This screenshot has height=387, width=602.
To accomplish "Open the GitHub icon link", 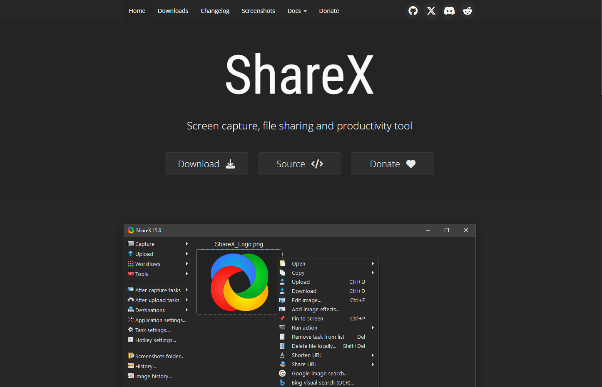I will pyautogui.click(x=413, y=11).
